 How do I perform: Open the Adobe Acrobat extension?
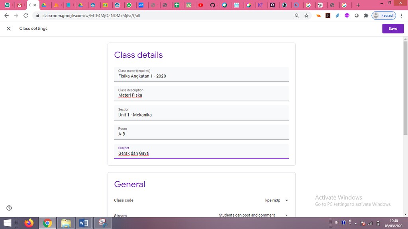pyautogui.click(x=328, y=16)
